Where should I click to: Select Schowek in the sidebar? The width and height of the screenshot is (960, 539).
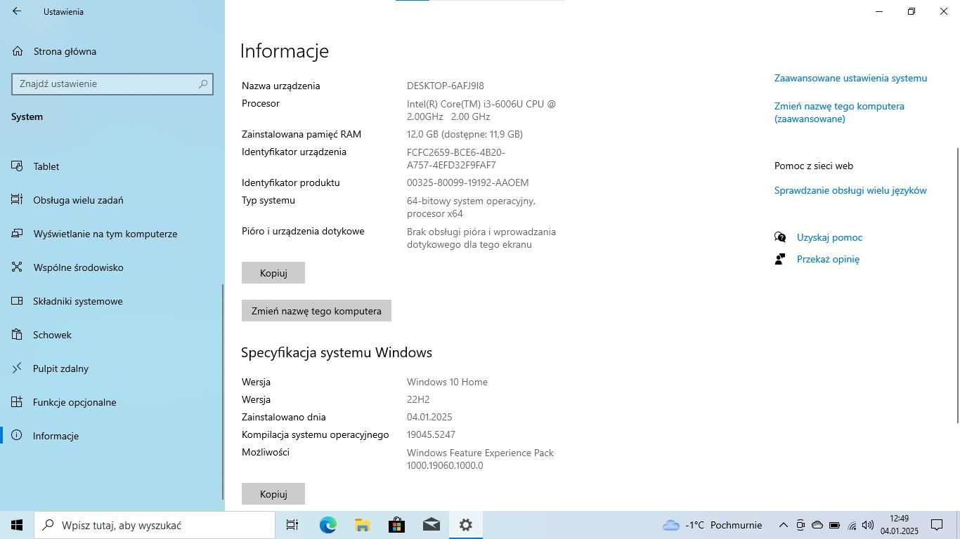point(112,335)
